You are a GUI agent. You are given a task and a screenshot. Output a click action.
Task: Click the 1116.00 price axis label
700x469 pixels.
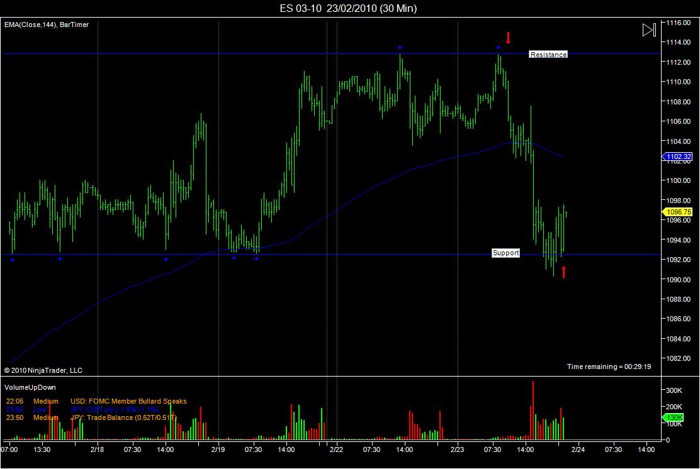pyautogui.click(x=678, y=23)
